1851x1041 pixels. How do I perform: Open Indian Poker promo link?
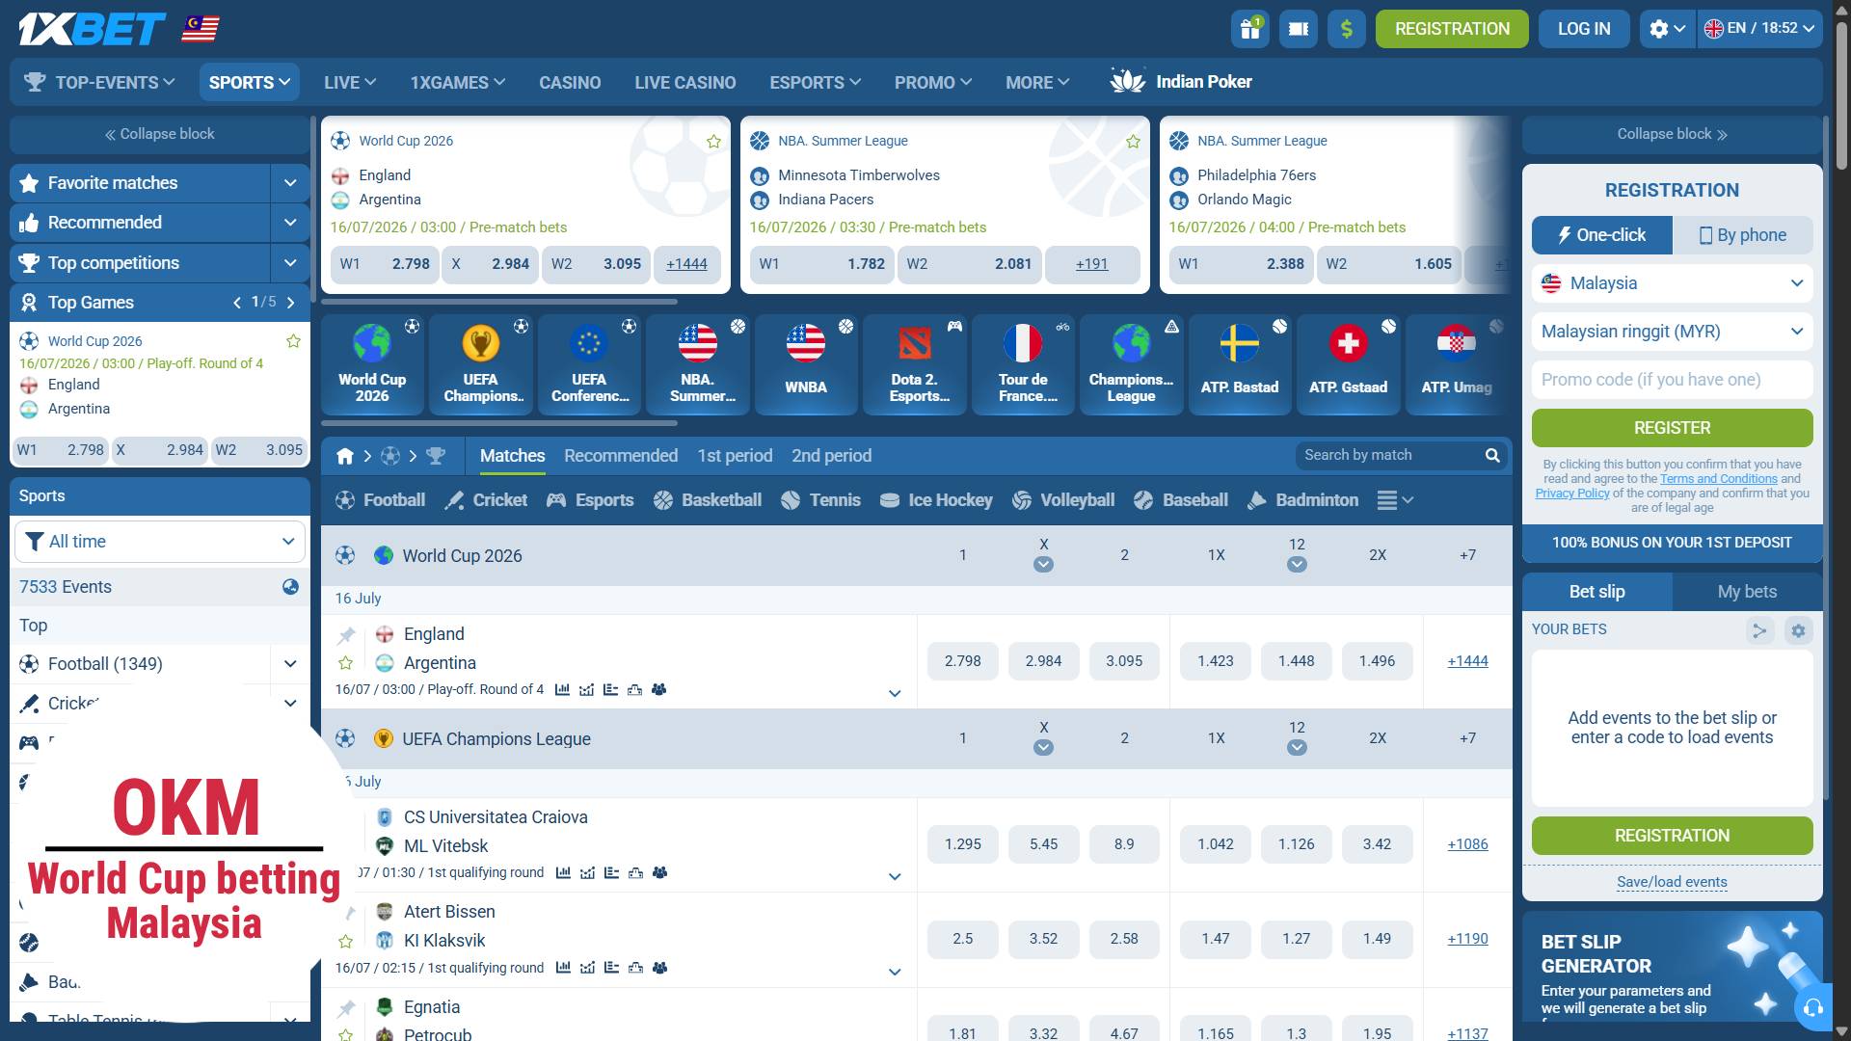pos(1180,82)
